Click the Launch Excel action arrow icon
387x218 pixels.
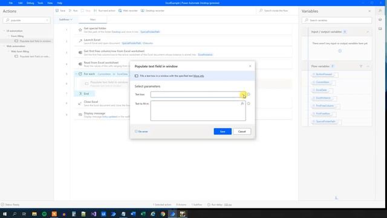(x=80, y=41)
